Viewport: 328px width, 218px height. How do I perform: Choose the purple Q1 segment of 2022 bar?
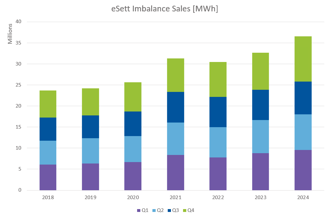[218, 174]
